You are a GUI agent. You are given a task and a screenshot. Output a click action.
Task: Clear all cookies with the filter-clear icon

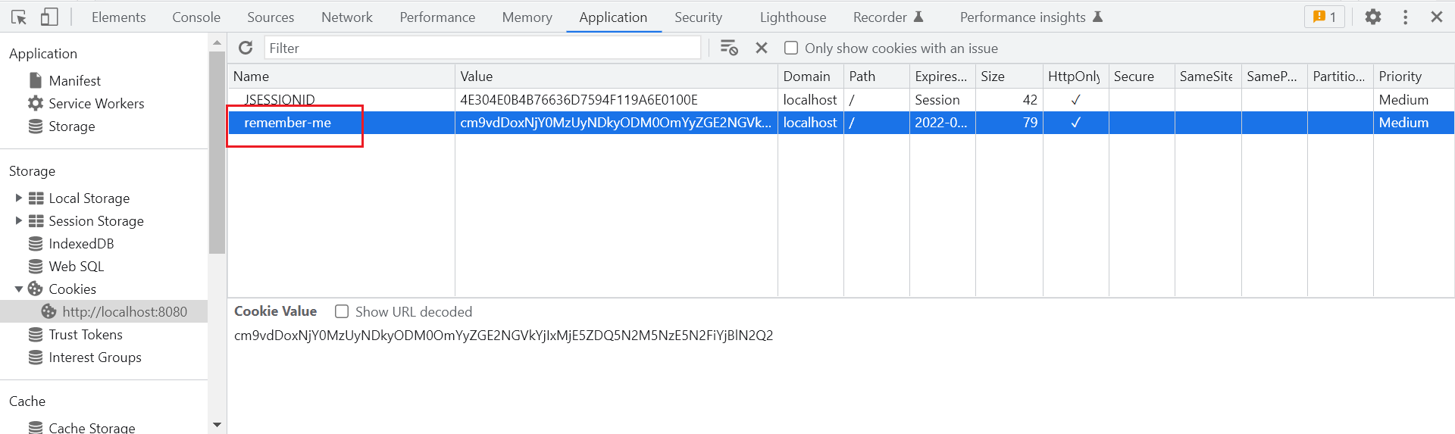point(729,48)
